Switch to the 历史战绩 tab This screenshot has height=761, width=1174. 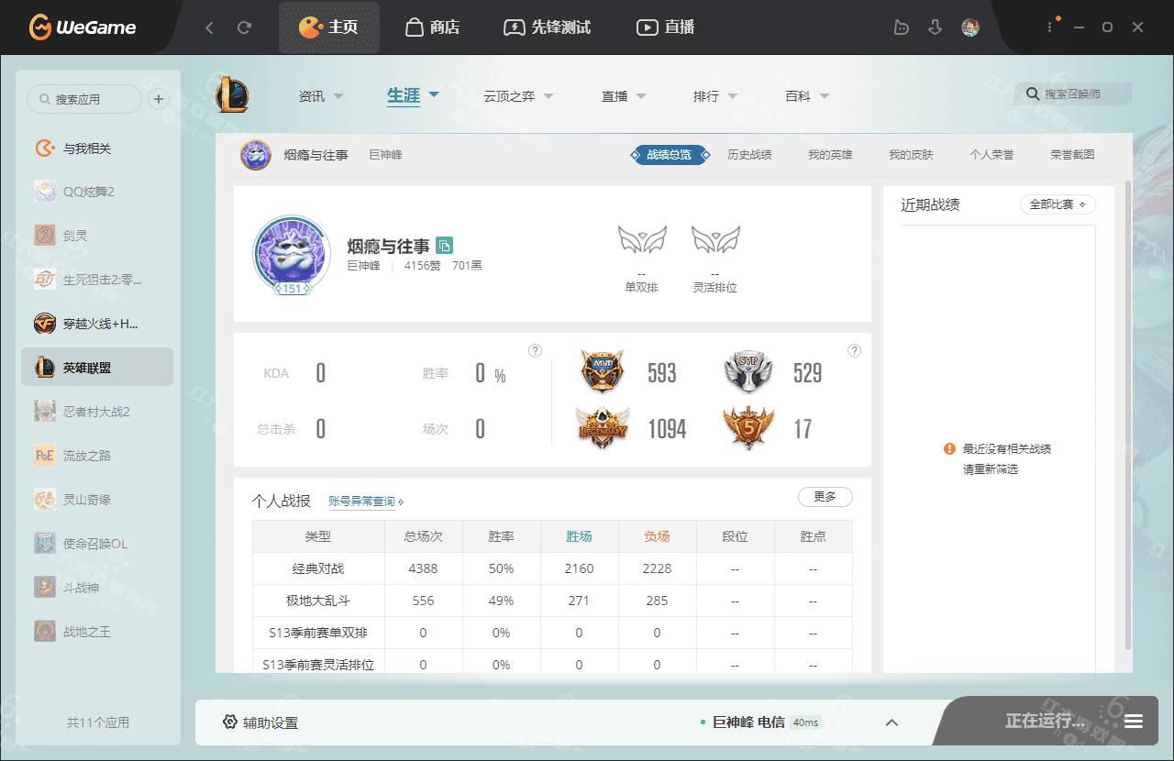pyautogui.click(x=749, y=155)
